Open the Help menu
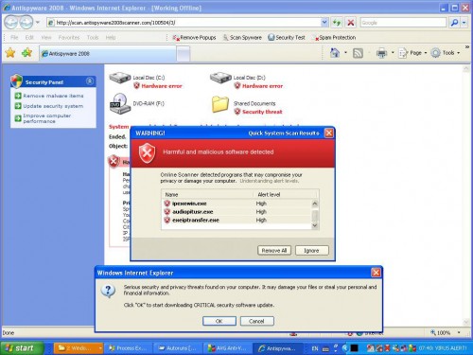Viewport: 473px width, 355px height. (111, 38)
